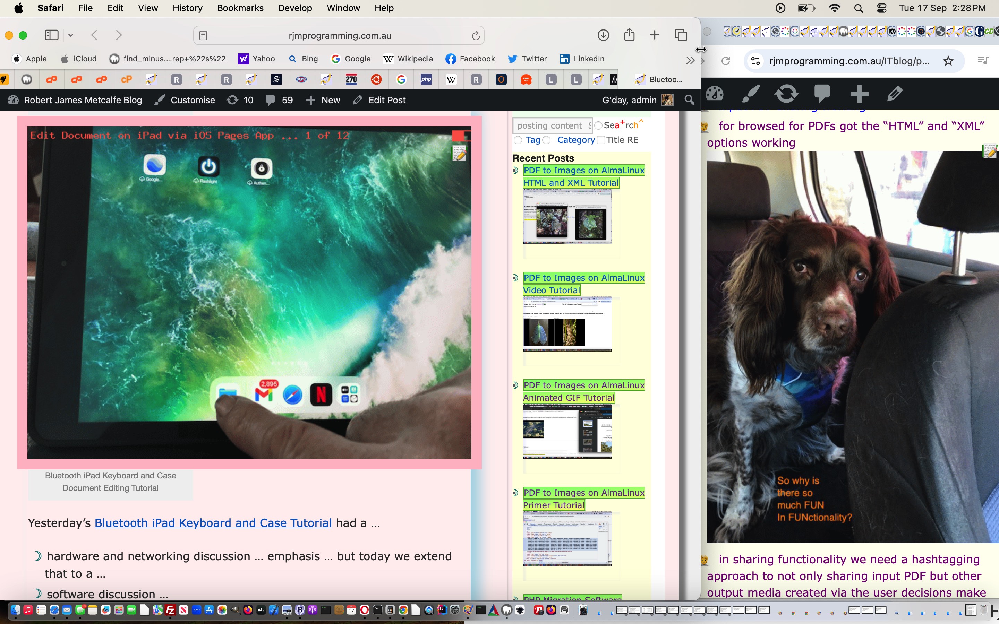Click the posting content search field

(552, 125)
